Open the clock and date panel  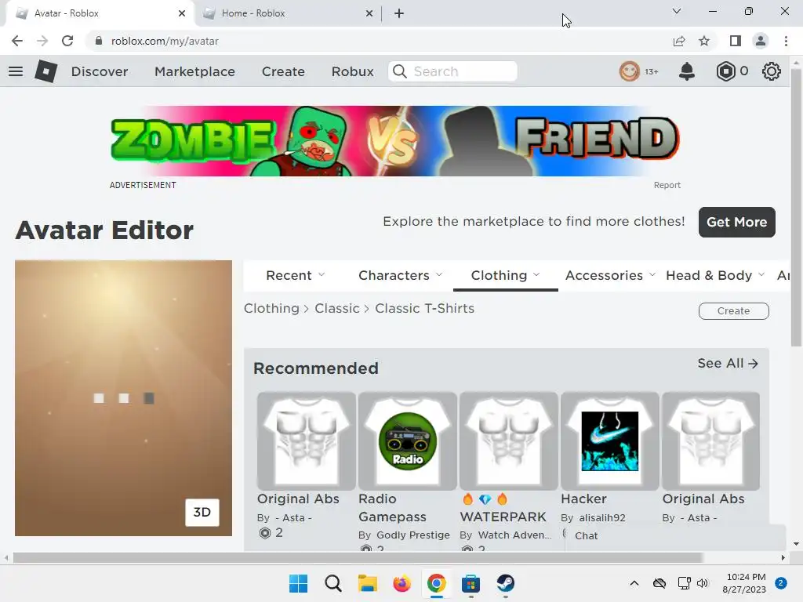coord(743,583)
